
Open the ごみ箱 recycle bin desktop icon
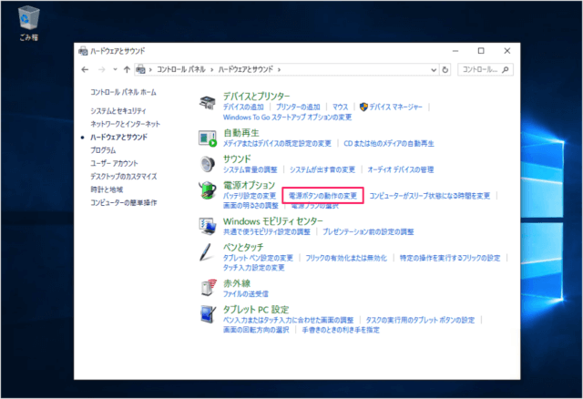coord(28,23)
